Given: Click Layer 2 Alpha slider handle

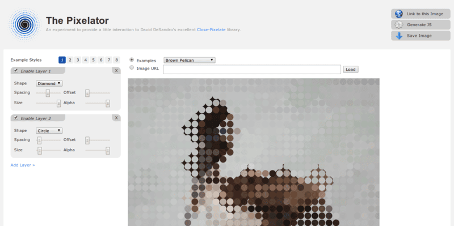Looking at the screenshot, I should [108, 151].
